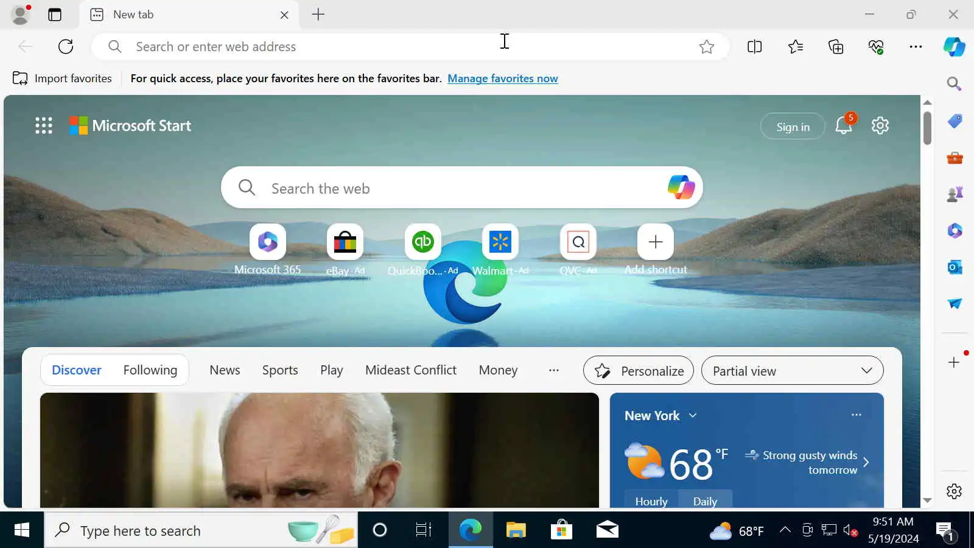Viewport: 974px width, 548px height.
Task: Open the News feed category
Action: pos(225,370)
